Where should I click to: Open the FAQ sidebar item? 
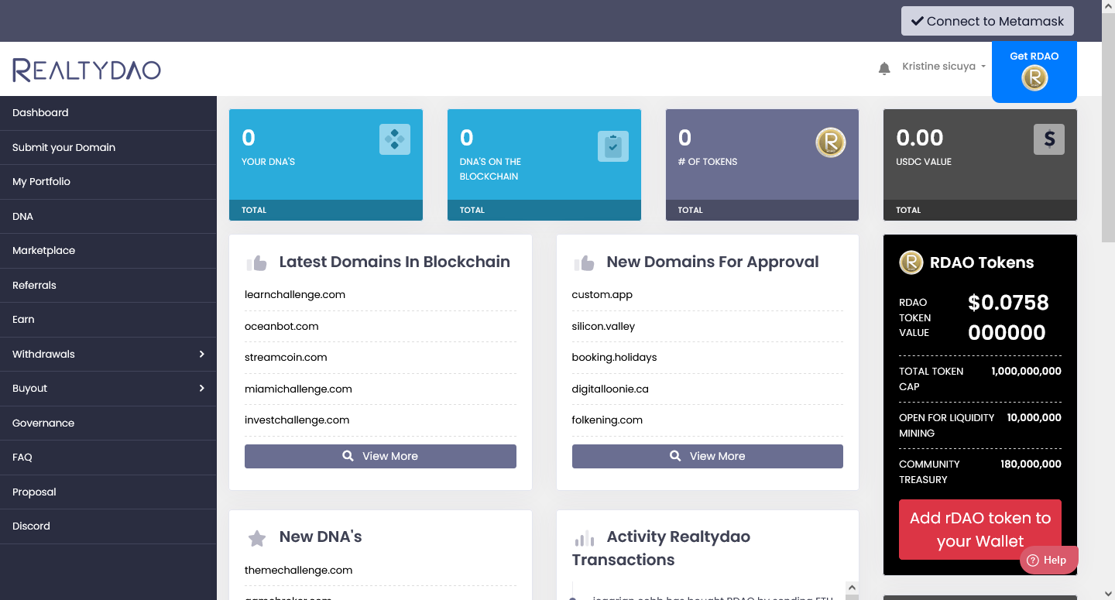[108, 458]
